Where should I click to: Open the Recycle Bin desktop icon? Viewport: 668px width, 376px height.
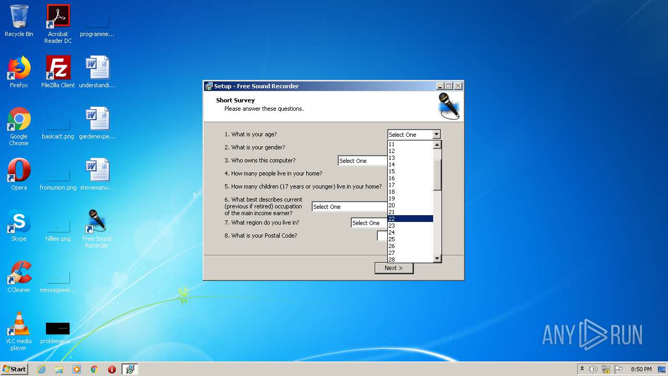19,21
